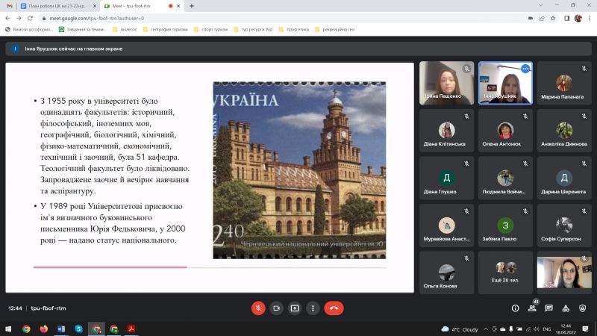
Task: Open Adobe Acrobat from the taskbar
Action: (x=131, y=329)
